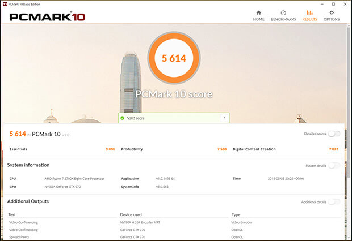Click the Productivity label
The image size is (352, 241).
[132, 149]
